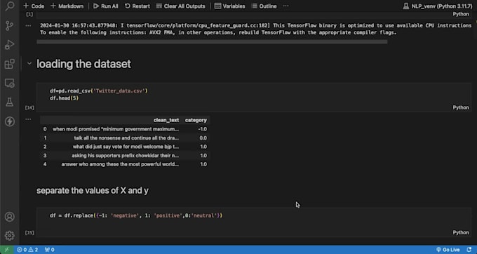This screenshot has width=477, height=254.
Task: Open the Search view in activity bar
Action: pos(10,6)
